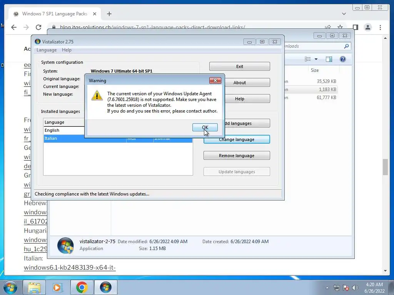Click the Chrome address bar URL
Image resolution: width=394 pixels, height=295 pixels.
pyautogui.click(x=152, y=27)
